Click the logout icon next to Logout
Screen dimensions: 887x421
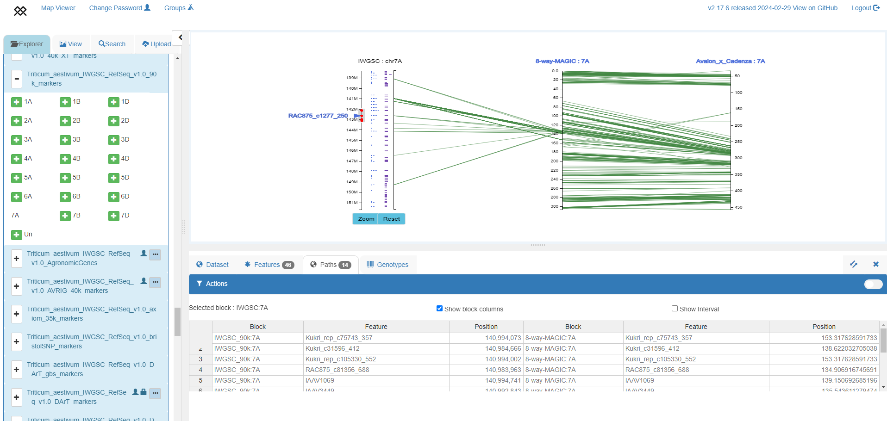878,7
